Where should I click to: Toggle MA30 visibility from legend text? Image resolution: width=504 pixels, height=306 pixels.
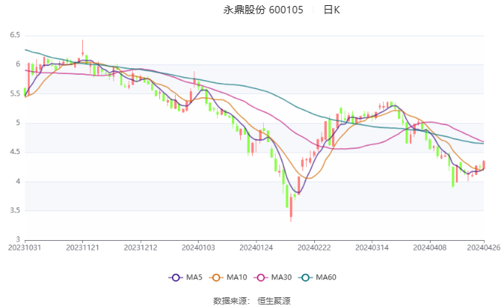pos(282,277)
